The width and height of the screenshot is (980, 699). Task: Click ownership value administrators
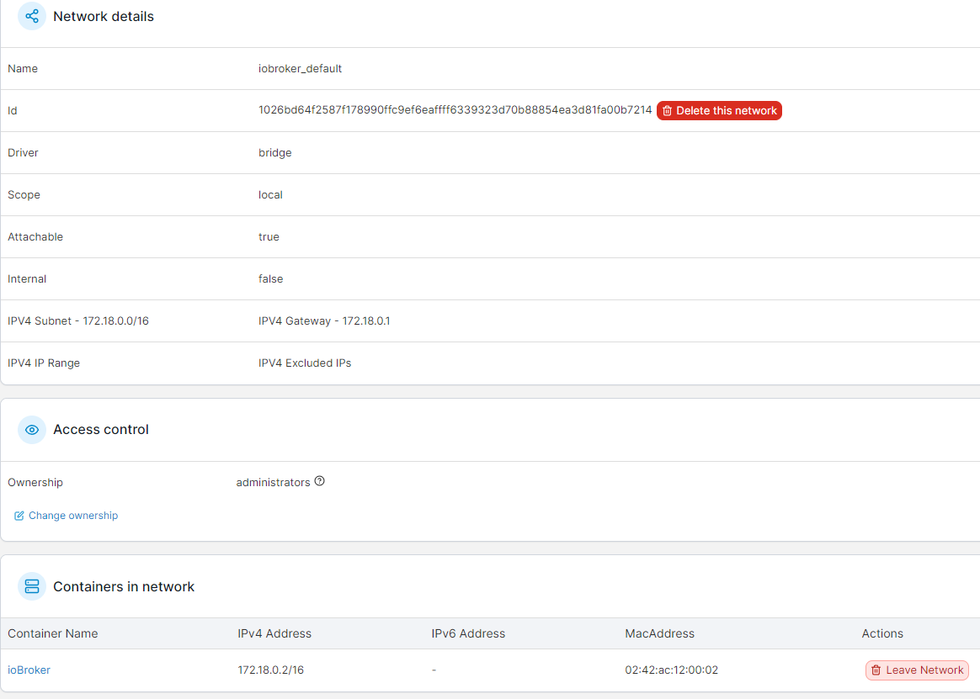point(273,482)
